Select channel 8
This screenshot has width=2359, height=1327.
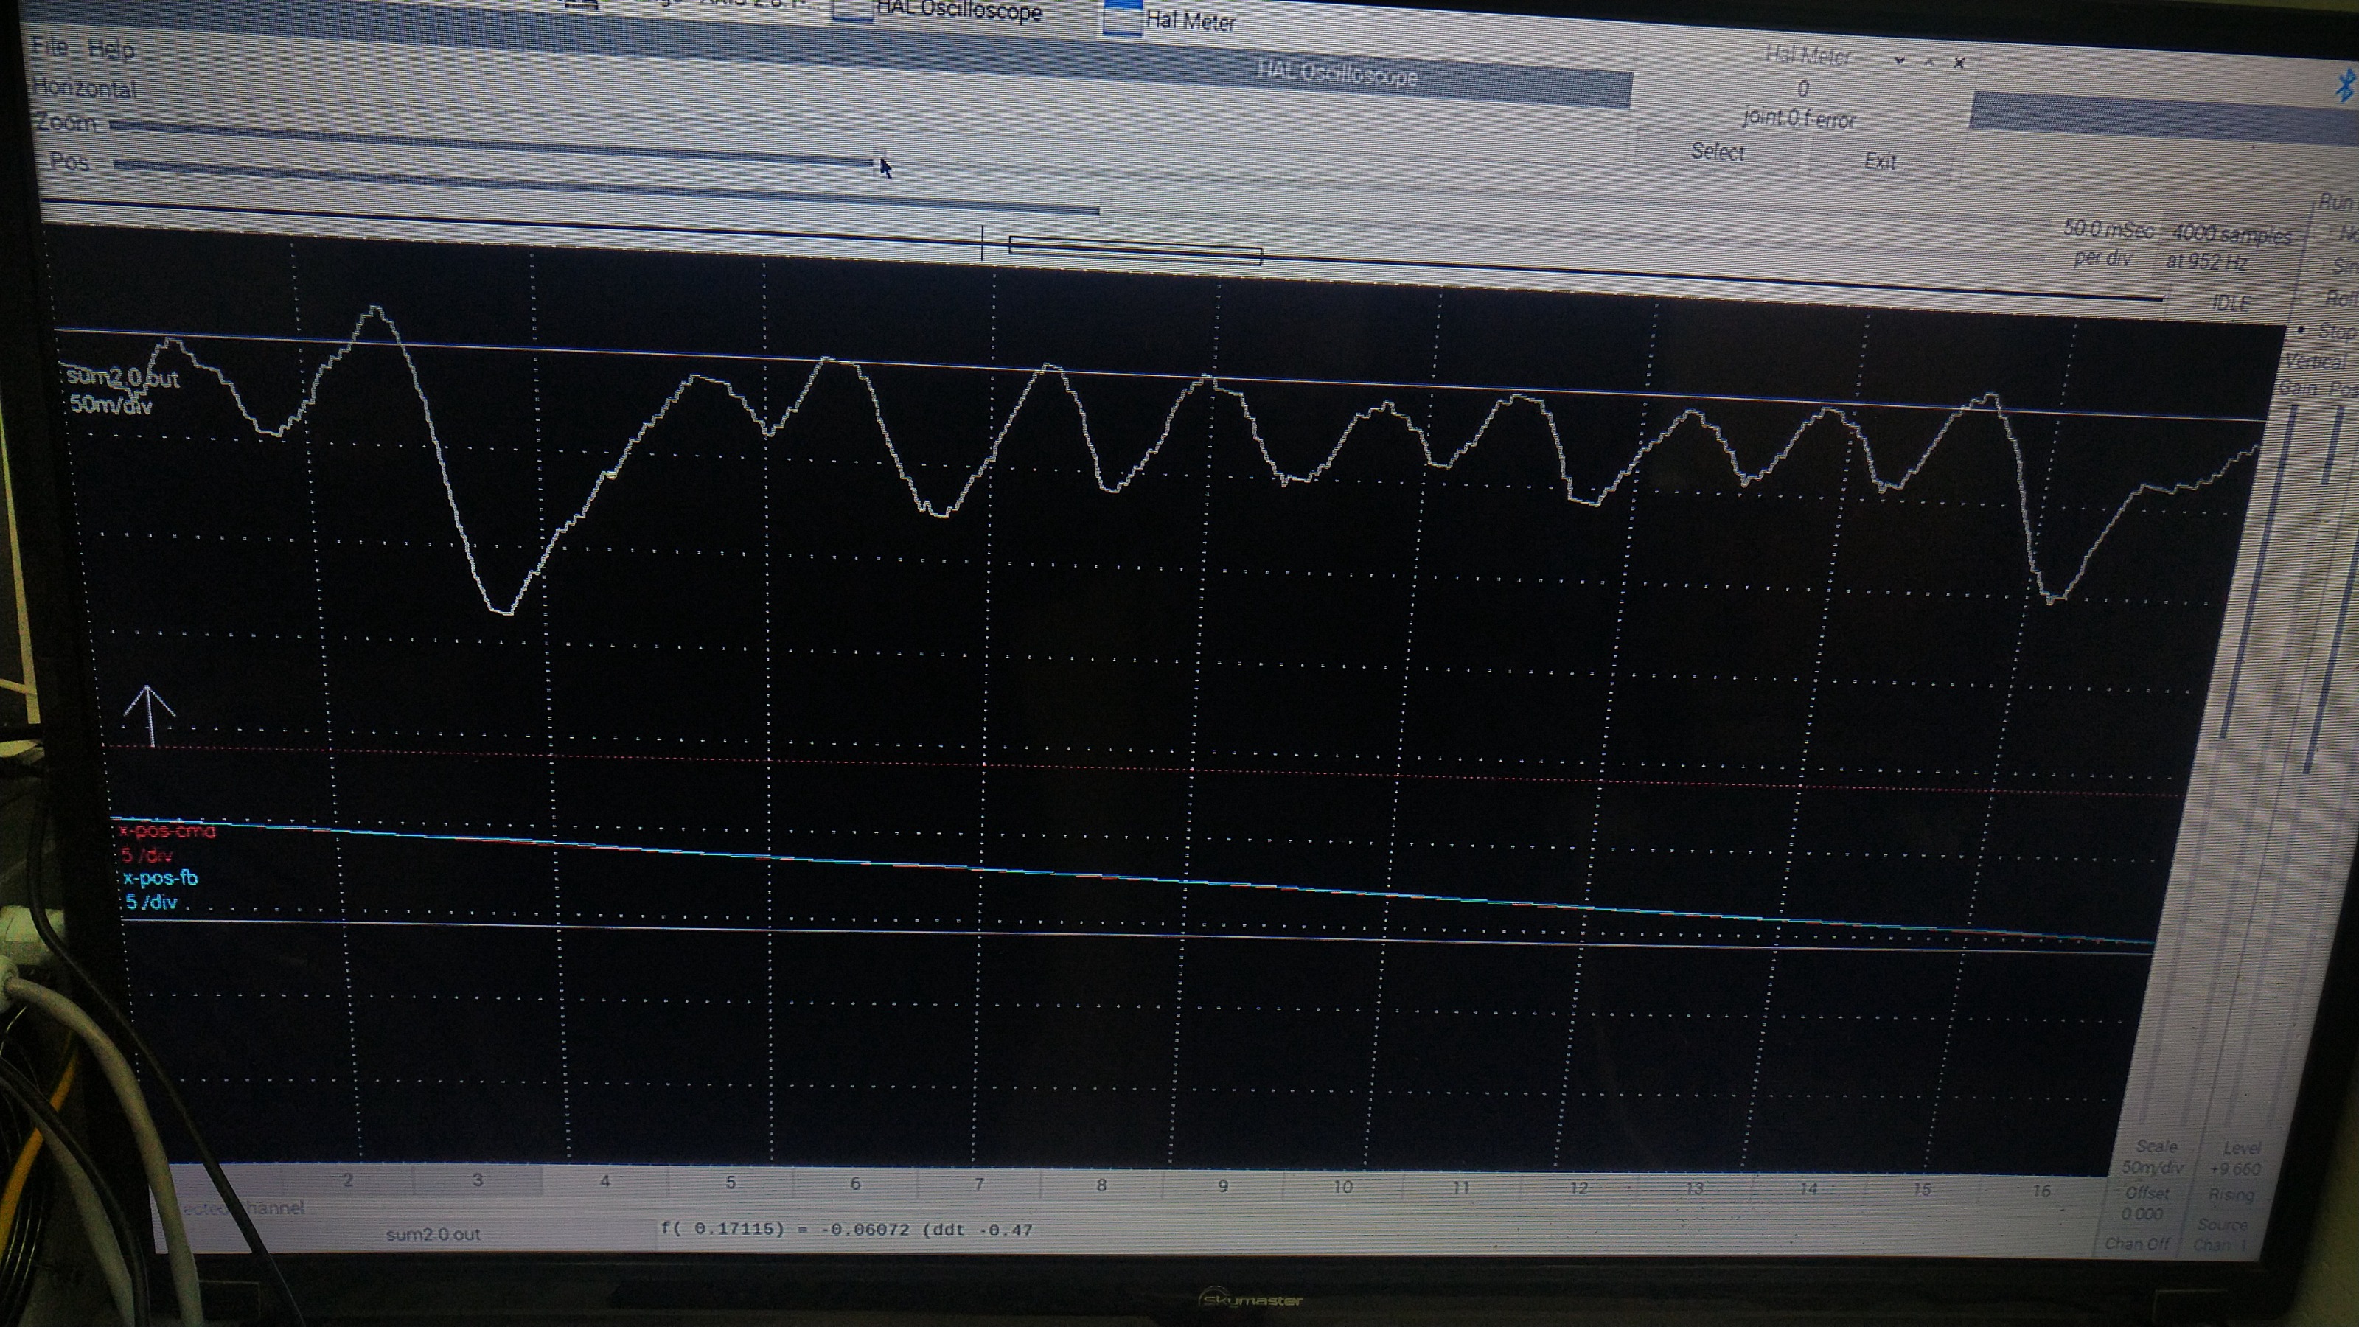1101,1185
